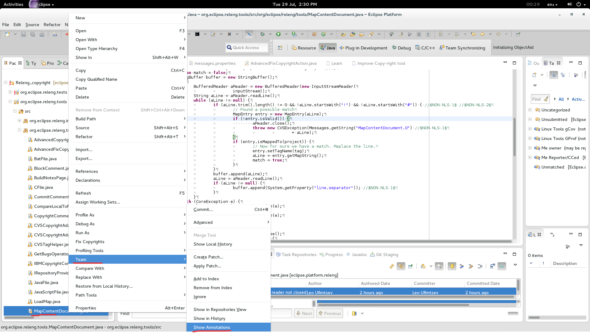590x334 pixels.
Task: Collapse the org.eclipse.releng.tools project
Action: (10, 102)
